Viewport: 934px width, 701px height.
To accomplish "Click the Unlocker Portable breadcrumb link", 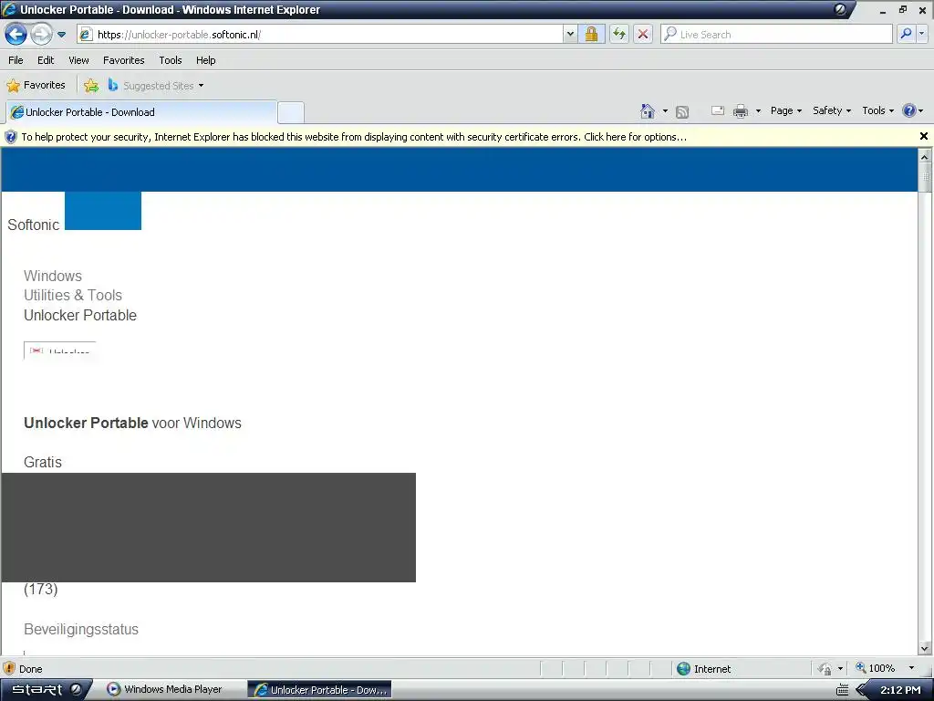I will tap(80, 315).
